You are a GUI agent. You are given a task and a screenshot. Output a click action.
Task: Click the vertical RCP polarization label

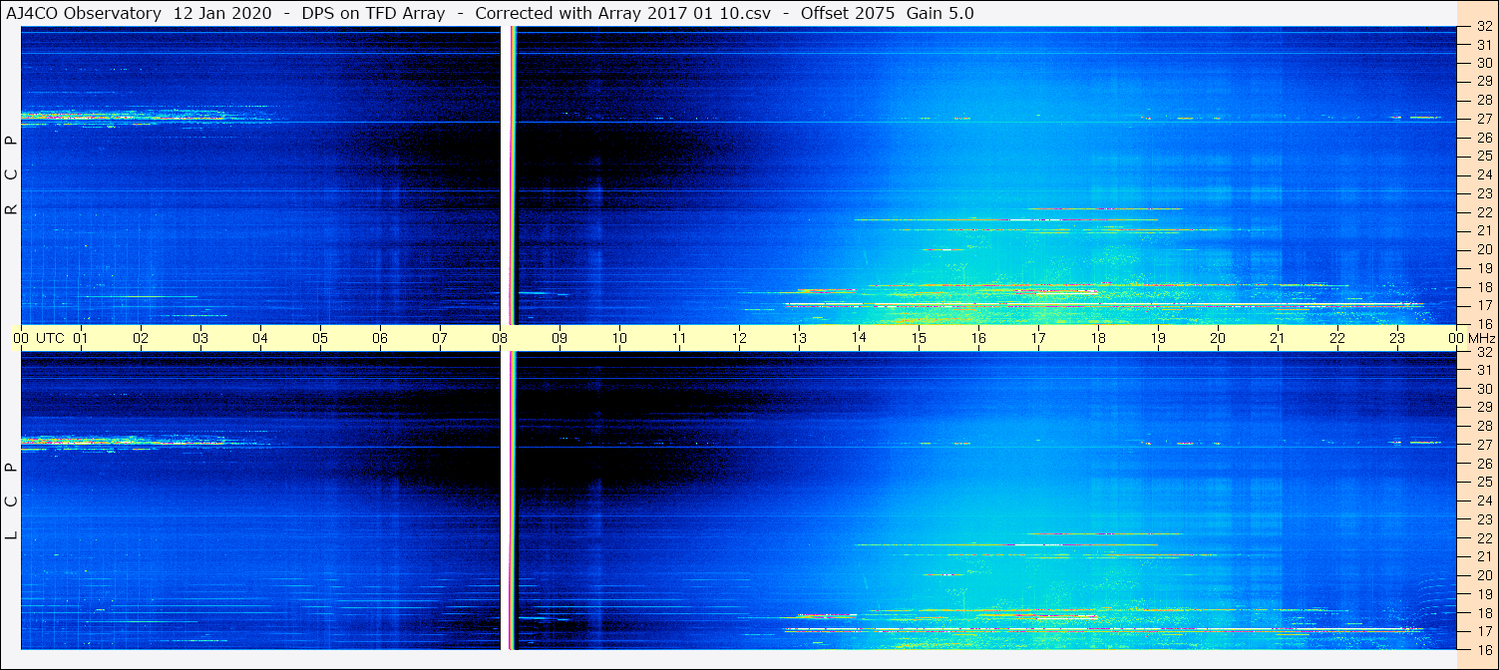[11, 175]
